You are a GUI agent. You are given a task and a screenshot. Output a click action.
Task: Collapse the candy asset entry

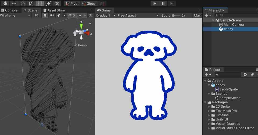pyautogui.click(x=209, y=85)
